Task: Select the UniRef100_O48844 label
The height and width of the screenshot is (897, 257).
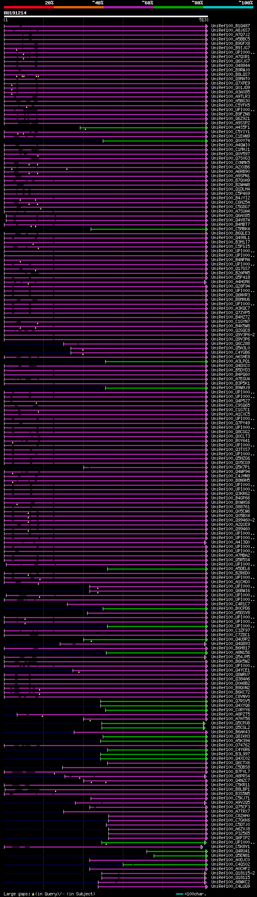Action: coord(230,65)
